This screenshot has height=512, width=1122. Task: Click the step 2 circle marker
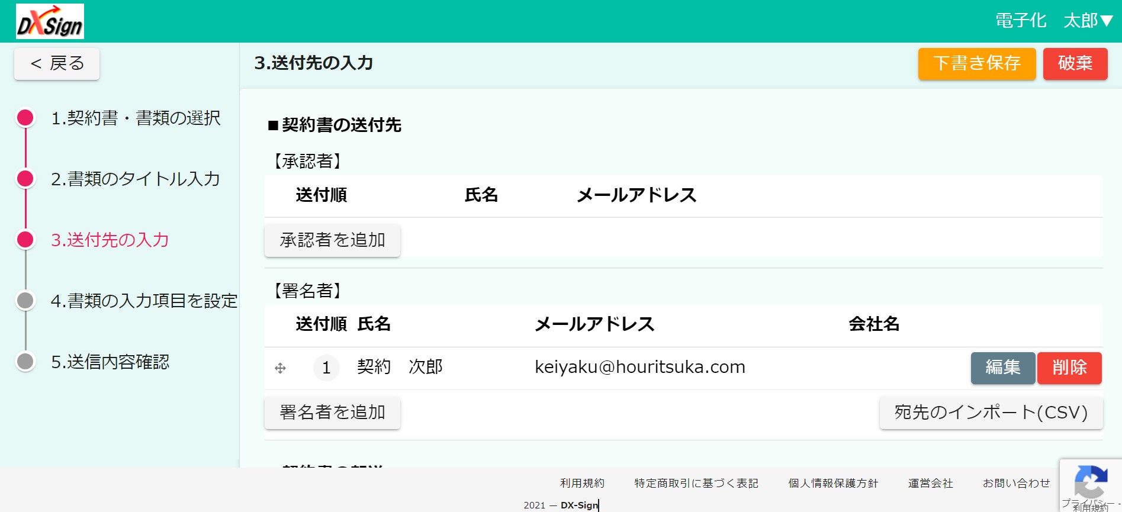click(x=25, y=179)
